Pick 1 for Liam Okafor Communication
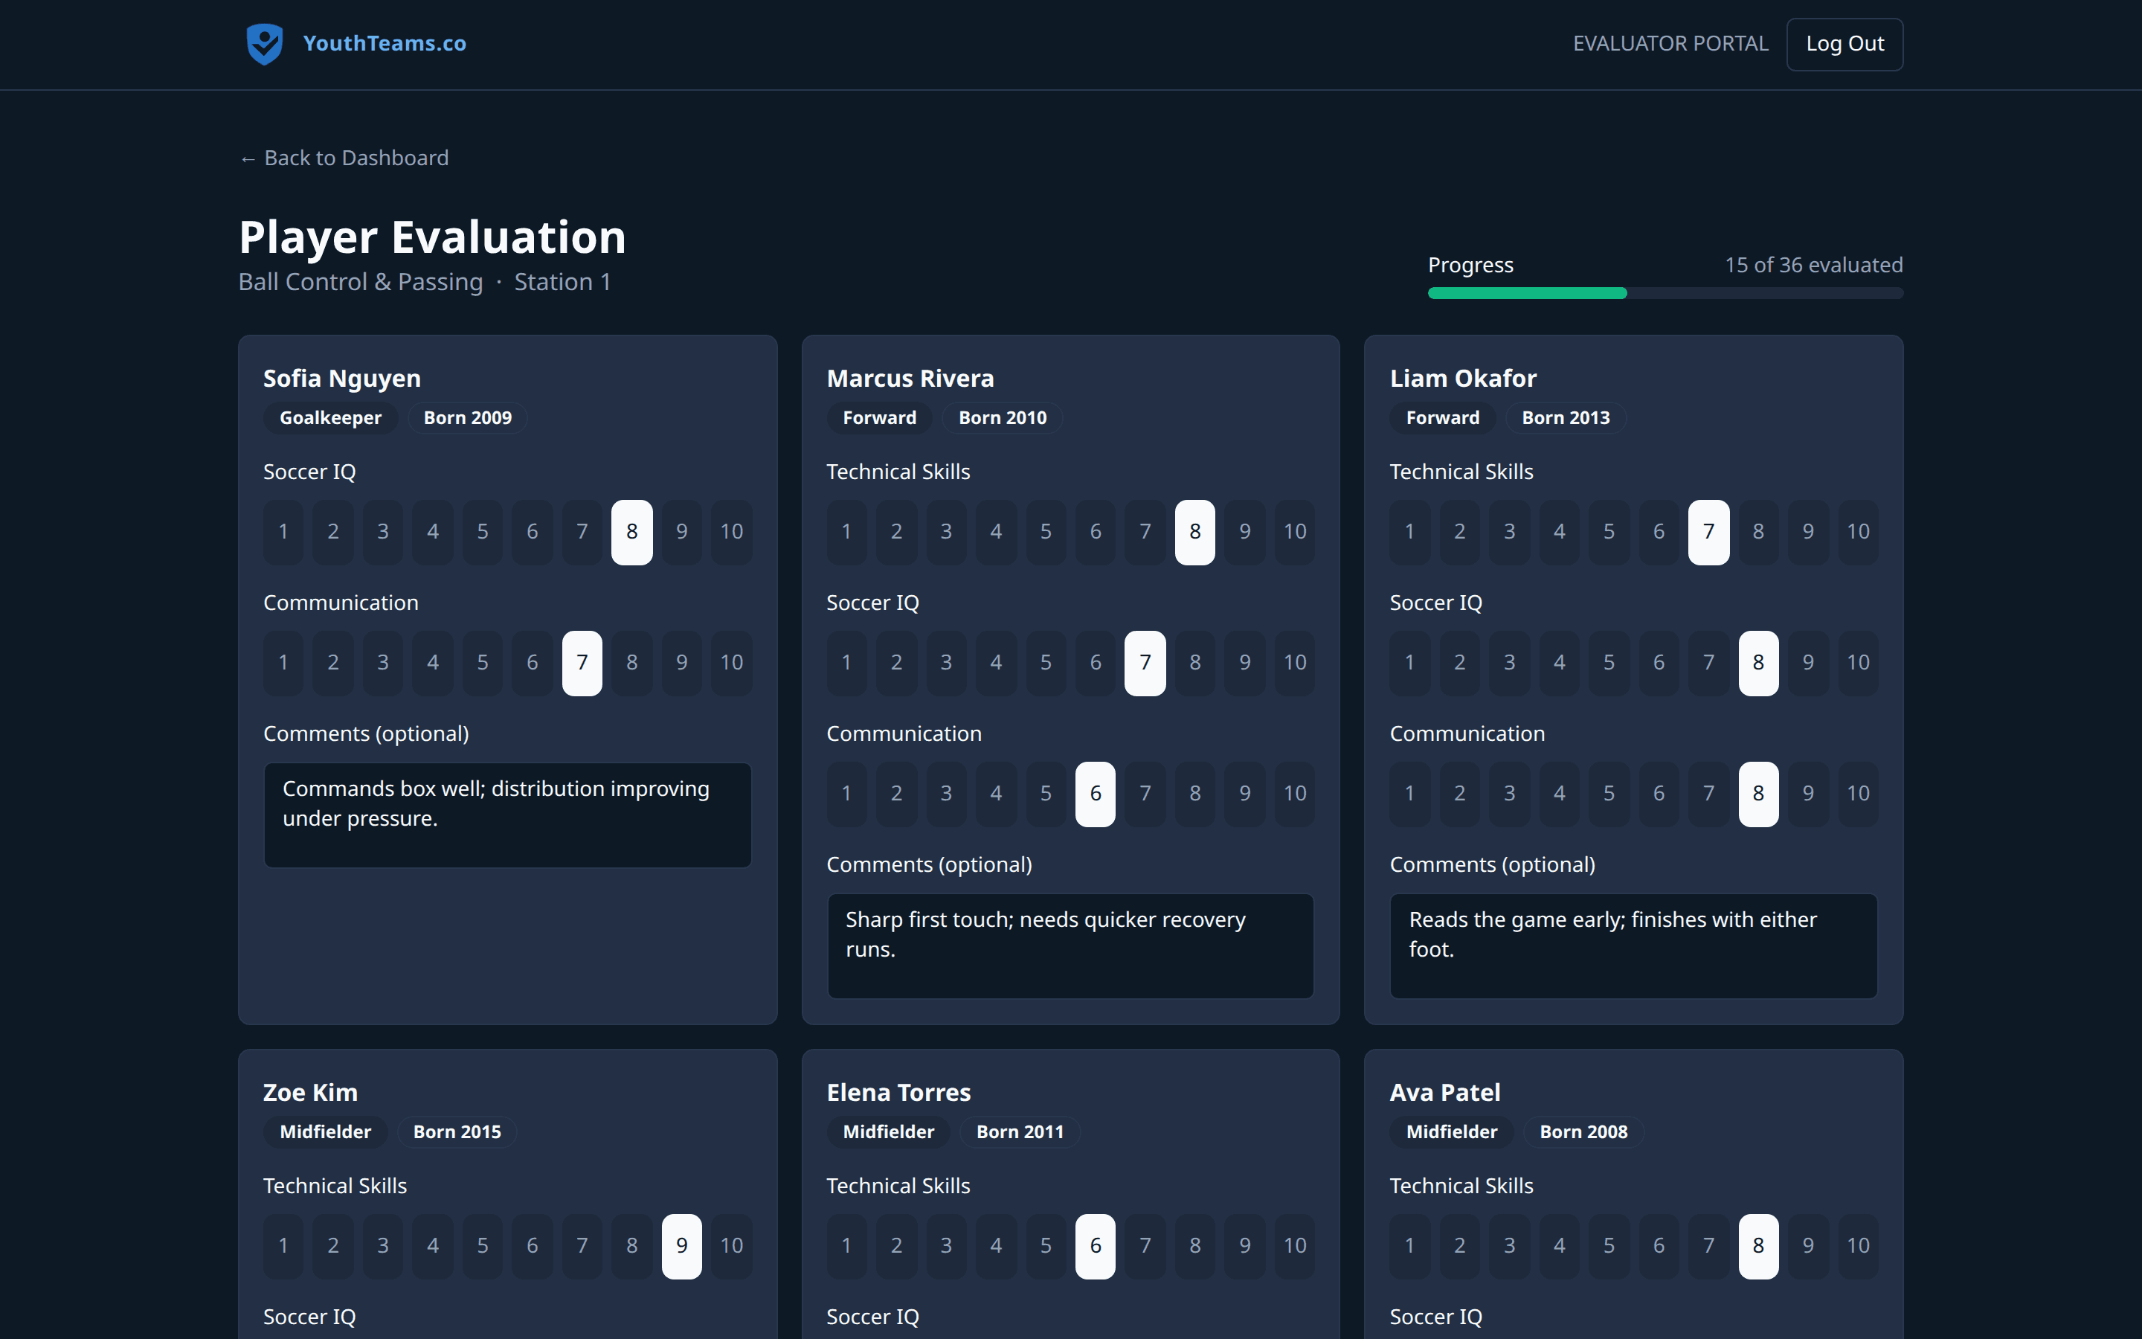The width and height of the screenshot is (2142, 1339). point(1409,794)
